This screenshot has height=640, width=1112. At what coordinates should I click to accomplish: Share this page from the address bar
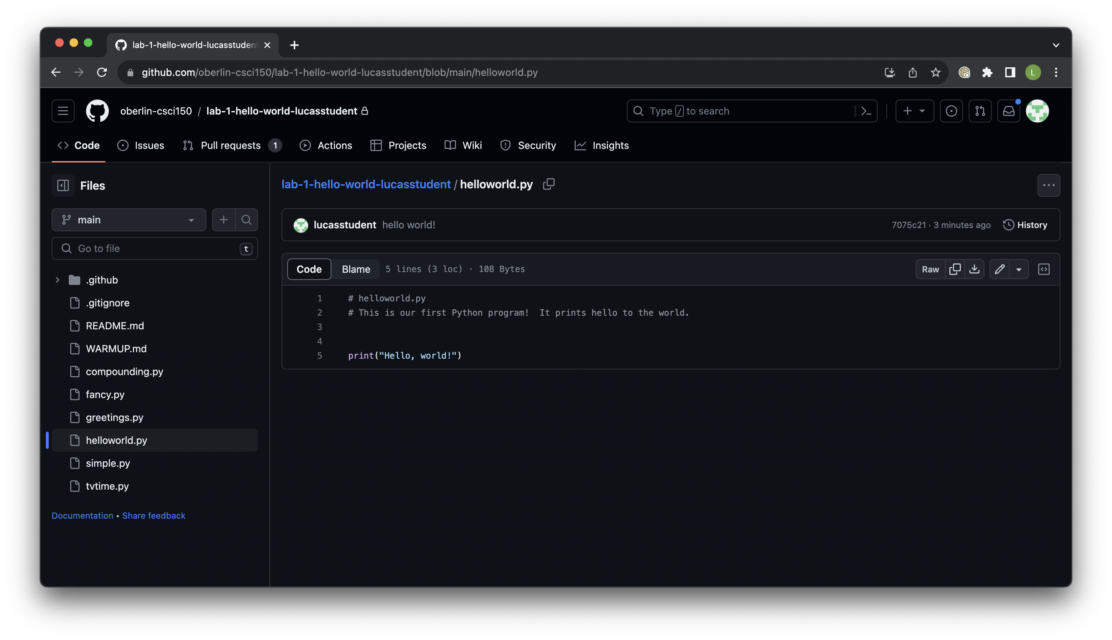point(912,73)
